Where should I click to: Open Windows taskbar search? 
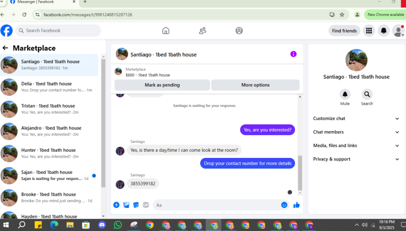pyautogui.click(x=22, y=225)
